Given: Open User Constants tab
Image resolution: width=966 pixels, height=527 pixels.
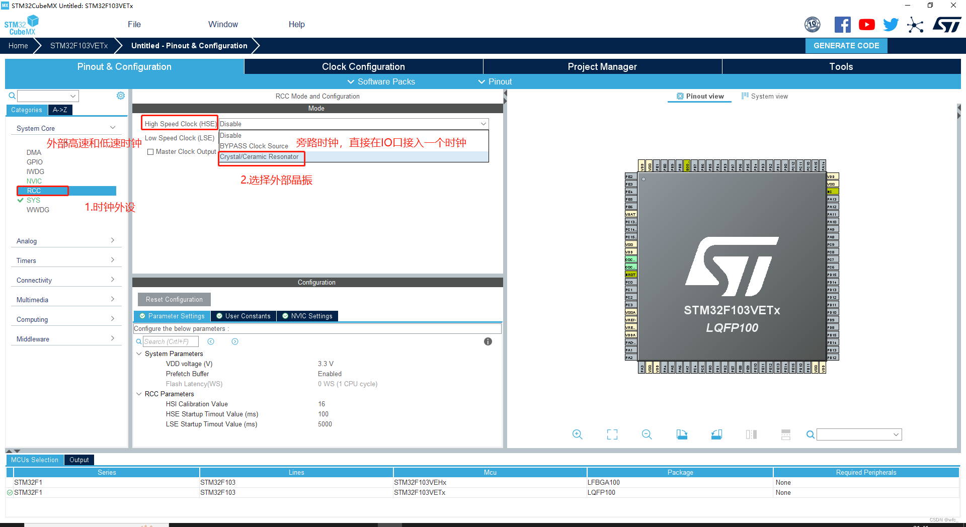Looking at the screenshot, I should pyautogui.click(x=244, y=316).
